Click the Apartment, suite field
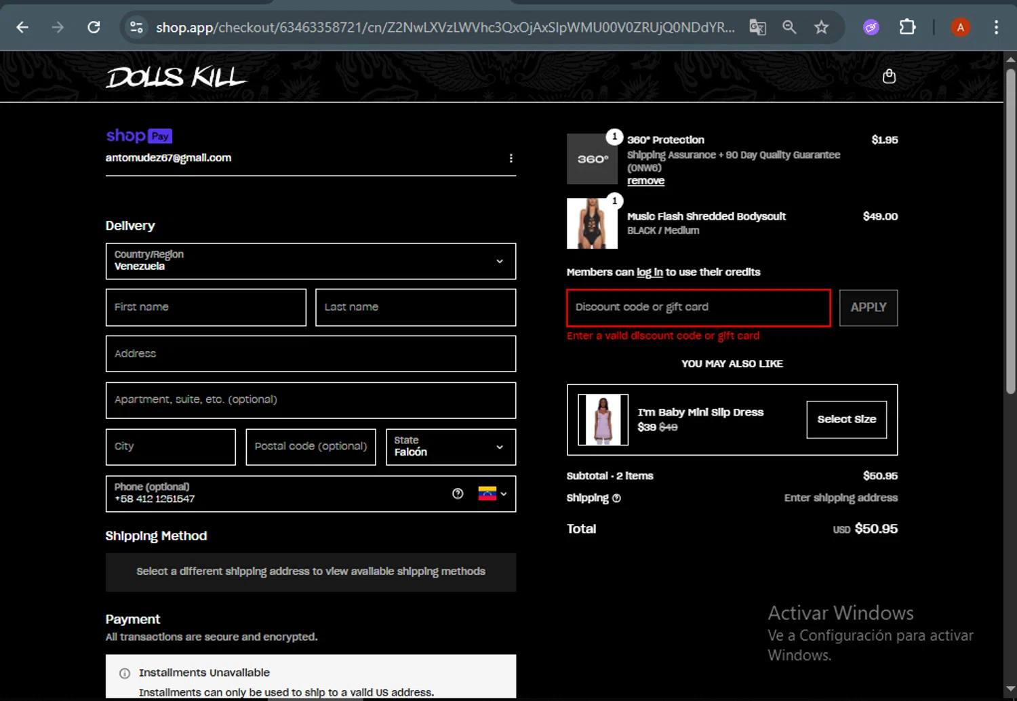The image size is (1017, 701). (311, 400)
